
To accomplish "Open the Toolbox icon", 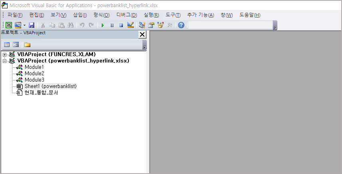I will pyautogui.click(x=170, y=25).
